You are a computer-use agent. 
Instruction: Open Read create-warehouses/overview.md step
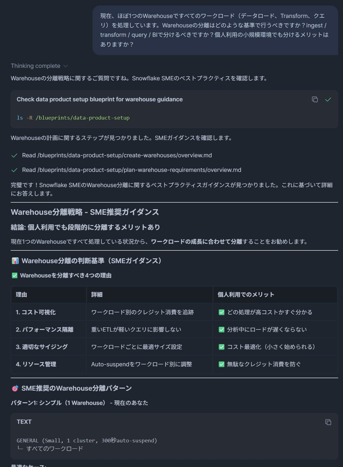[x=117, y=155]
